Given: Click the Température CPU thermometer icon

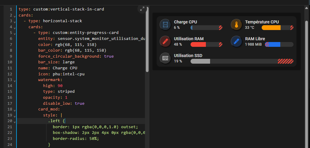Looking at the screenshot, I should point(236,25).
